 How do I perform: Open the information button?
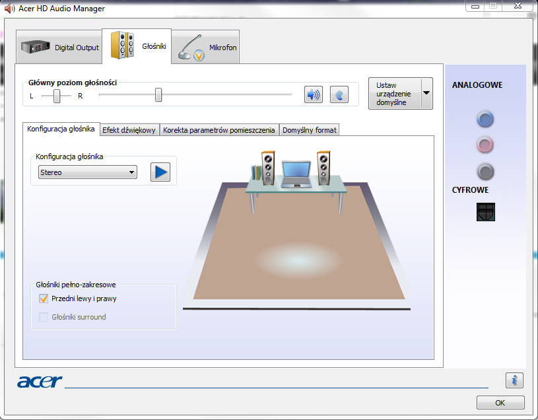[x=514, y=380]
